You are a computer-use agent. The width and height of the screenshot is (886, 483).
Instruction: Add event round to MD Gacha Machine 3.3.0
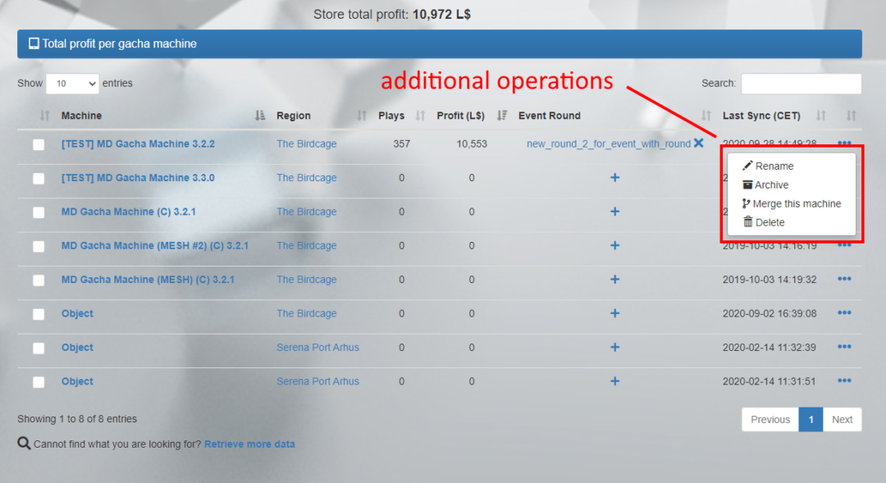(614, 178)
